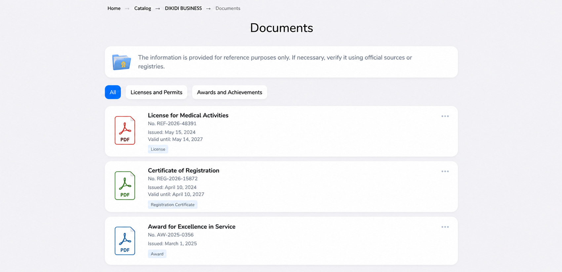Click the number No. REG-2026-15872
This screenshot has width=562, height=272.
click(173, 179)
